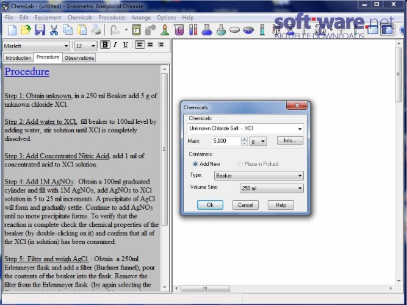The height and width of the screenshot is (305, 407).
Task: Open an existing lab file
Action: pos(26,30)
